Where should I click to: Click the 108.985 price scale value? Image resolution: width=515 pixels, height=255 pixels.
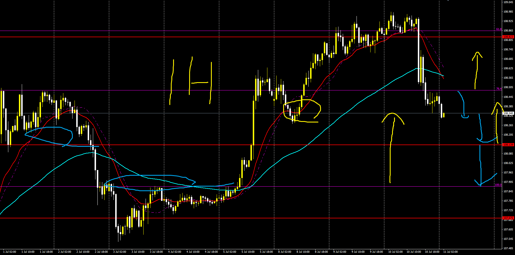click(508, 12)
